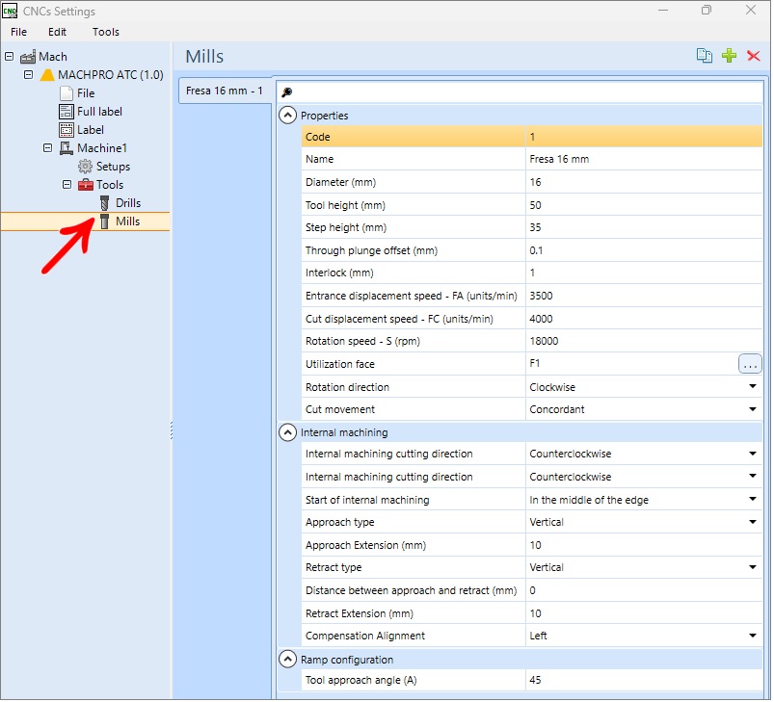Image resolution: width=774 pixels, height=702 pixels.
Task: Collapse the Machine1 tree node
Action: point(47,148)
